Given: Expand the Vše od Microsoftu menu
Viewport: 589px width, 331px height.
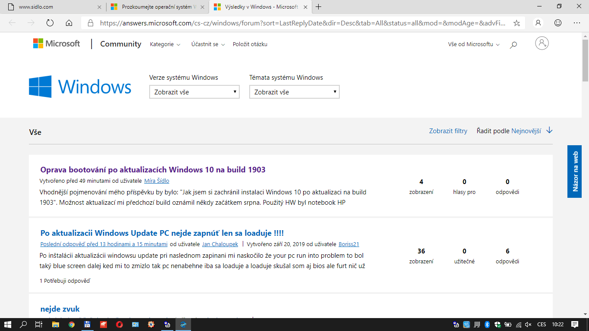Looking at the screenshot, I should pos(473,44).
